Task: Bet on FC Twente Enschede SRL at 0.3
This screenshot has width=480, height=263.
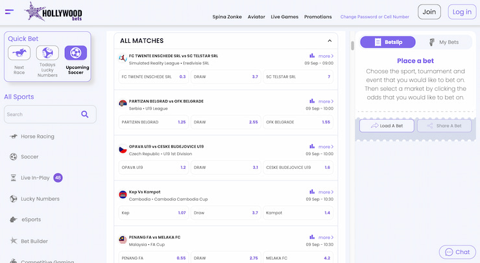Action: coord(154,77)
